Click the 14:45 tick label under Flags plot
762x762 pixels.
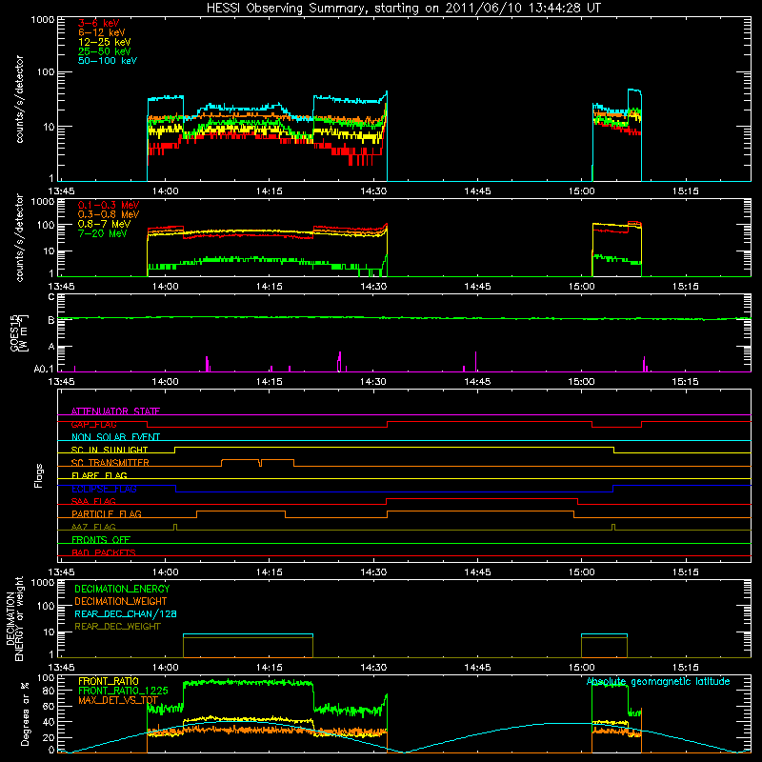click(477, 572)
